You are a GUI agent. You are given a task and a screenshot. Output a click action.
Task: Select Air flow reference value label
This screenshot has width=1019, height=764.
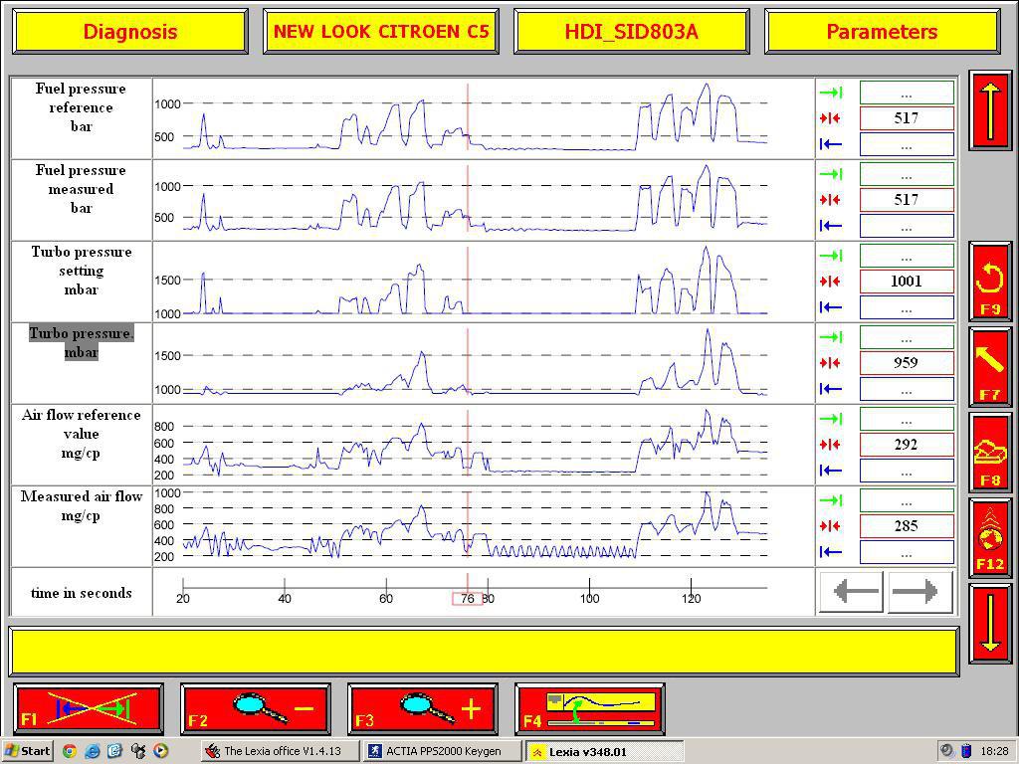click(82, 434)
